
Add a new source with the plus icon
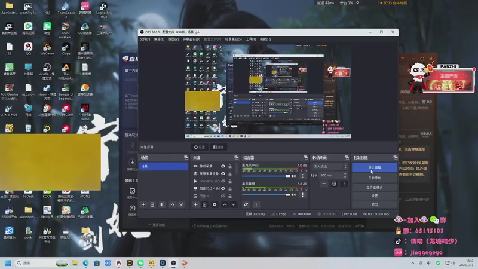[x=196, y=204]
